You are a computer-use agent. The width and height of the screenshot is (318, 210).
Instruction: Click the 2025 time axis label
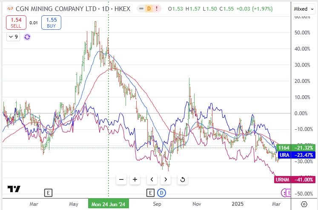pyautogui.click(x=238, y=204)
